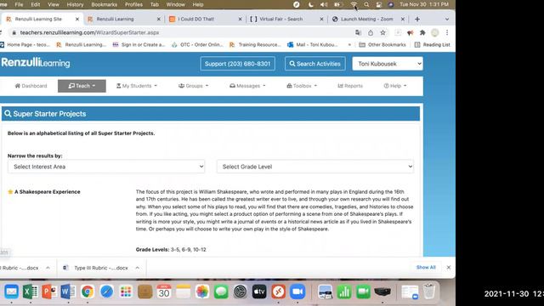Viewport: 544px width, 306px height.
Task: Open the Toni Kubousek account dropdown
Action: [x=388, y=64]
